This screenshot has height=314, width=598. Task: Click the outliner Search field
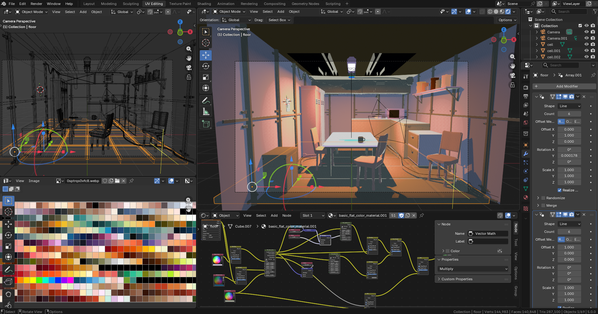pyautogui.click(x=569, y=12)
